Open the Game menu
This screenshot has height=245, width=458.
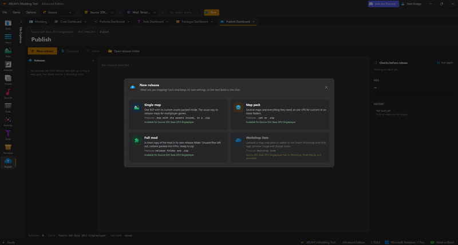[x=17, y=13]
